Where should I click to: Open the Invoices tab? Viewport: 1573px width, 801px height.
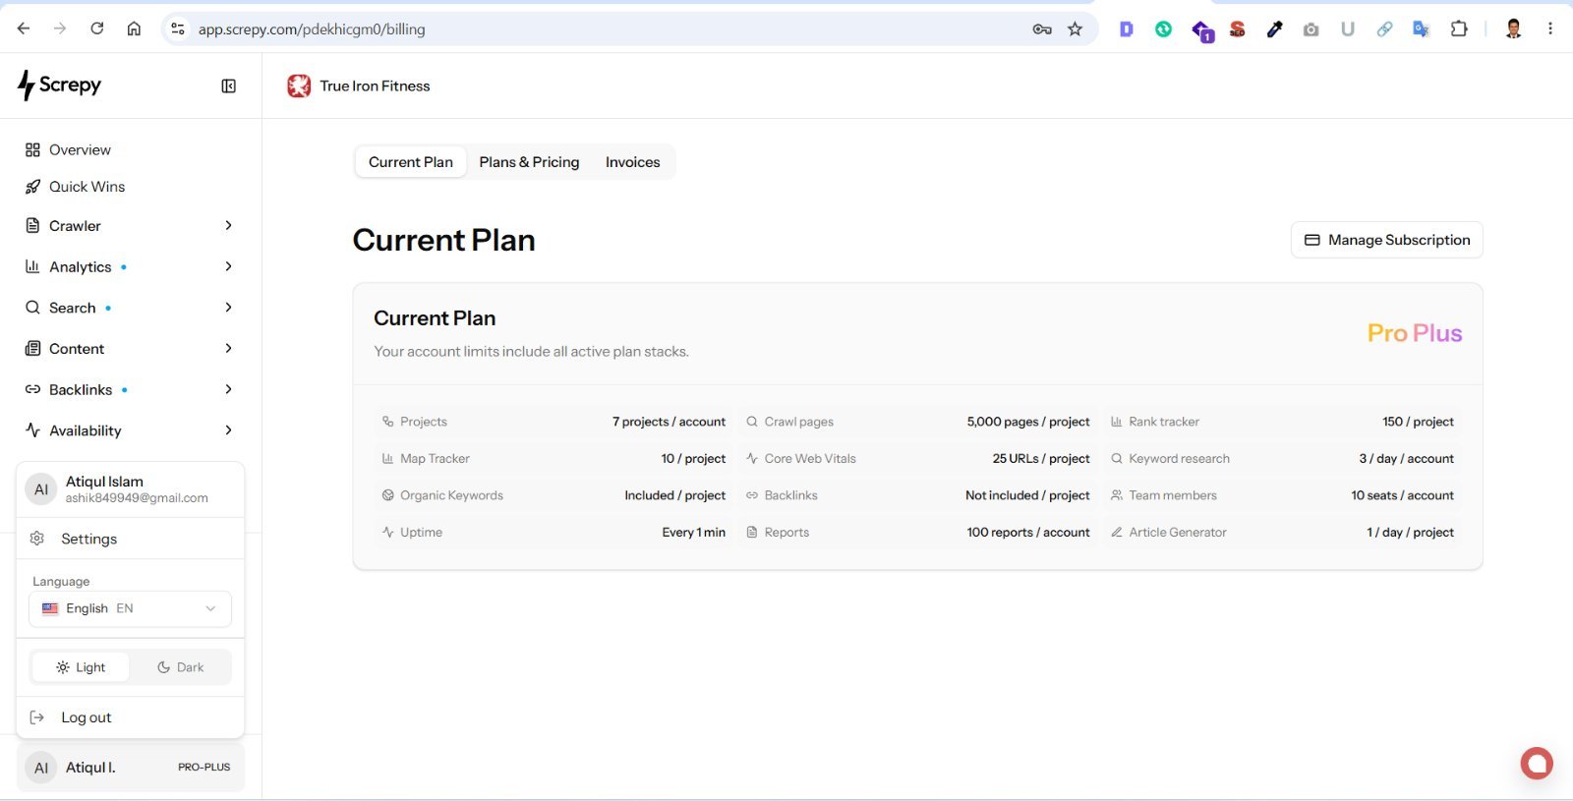[x=632, y=162]
